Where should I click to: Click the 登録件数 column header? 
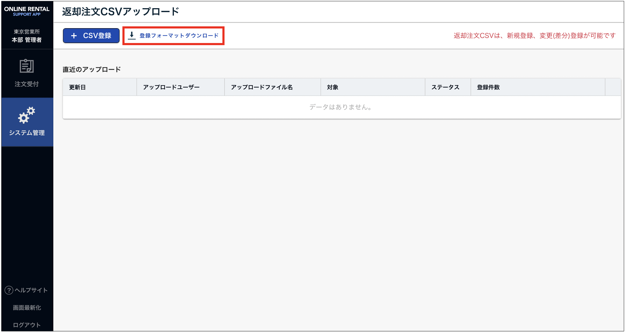click(x=488, y=87)
